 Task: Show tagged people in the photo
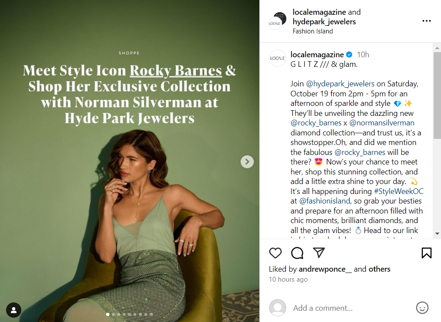[x=14, y=310]
